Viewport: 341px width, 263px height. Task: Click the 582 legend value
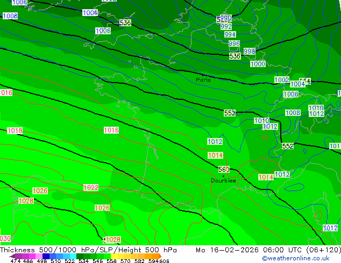coord(139,261)
